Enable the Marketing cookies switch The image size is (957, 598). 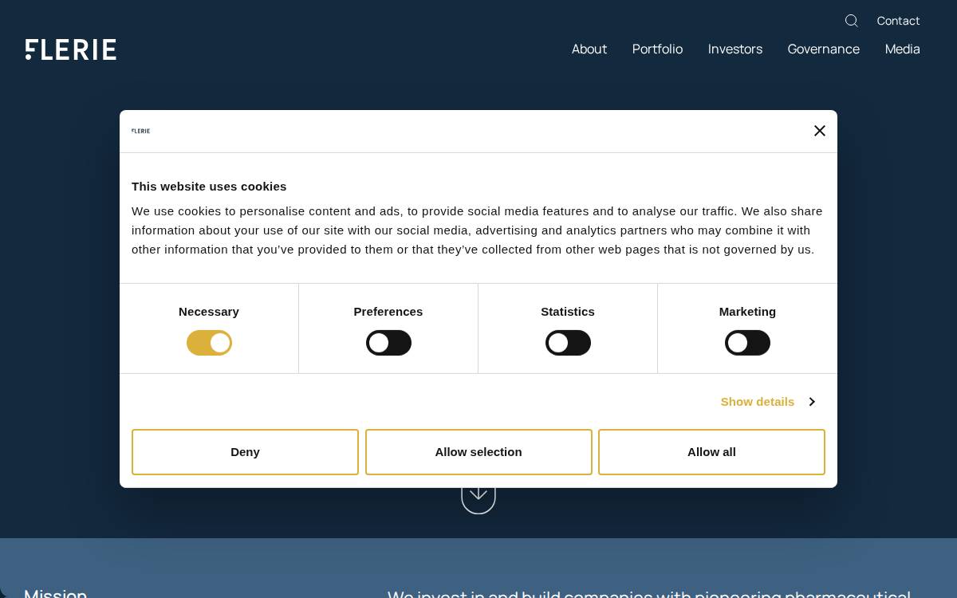(x=747, y=343)
